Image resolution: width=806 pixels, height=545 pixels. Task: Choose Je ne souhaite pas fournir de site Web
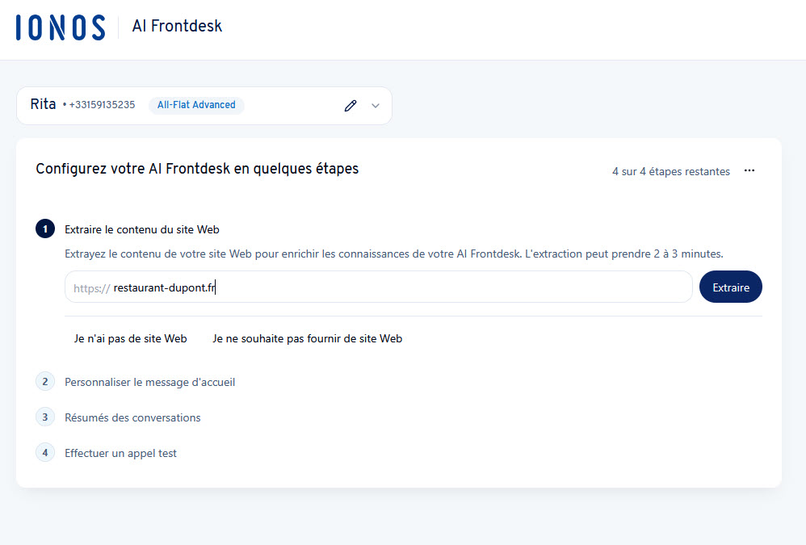[308, 338]
